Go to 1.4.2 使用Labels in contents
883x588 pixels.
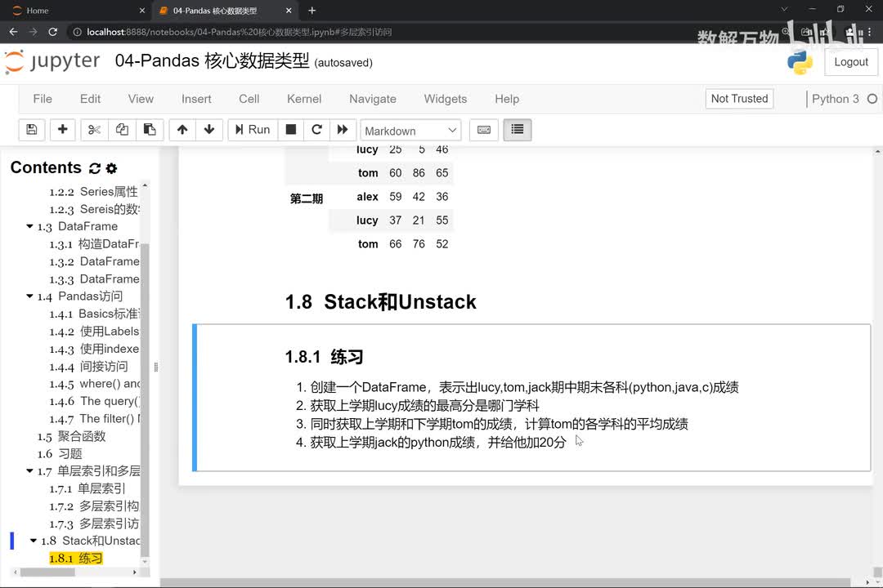coord(94,332)
